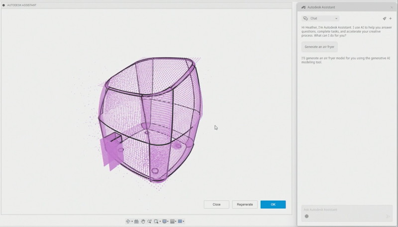The image size is (398, 227).
Task: Activate the Pan hand tool
Action: coord(143,222)
